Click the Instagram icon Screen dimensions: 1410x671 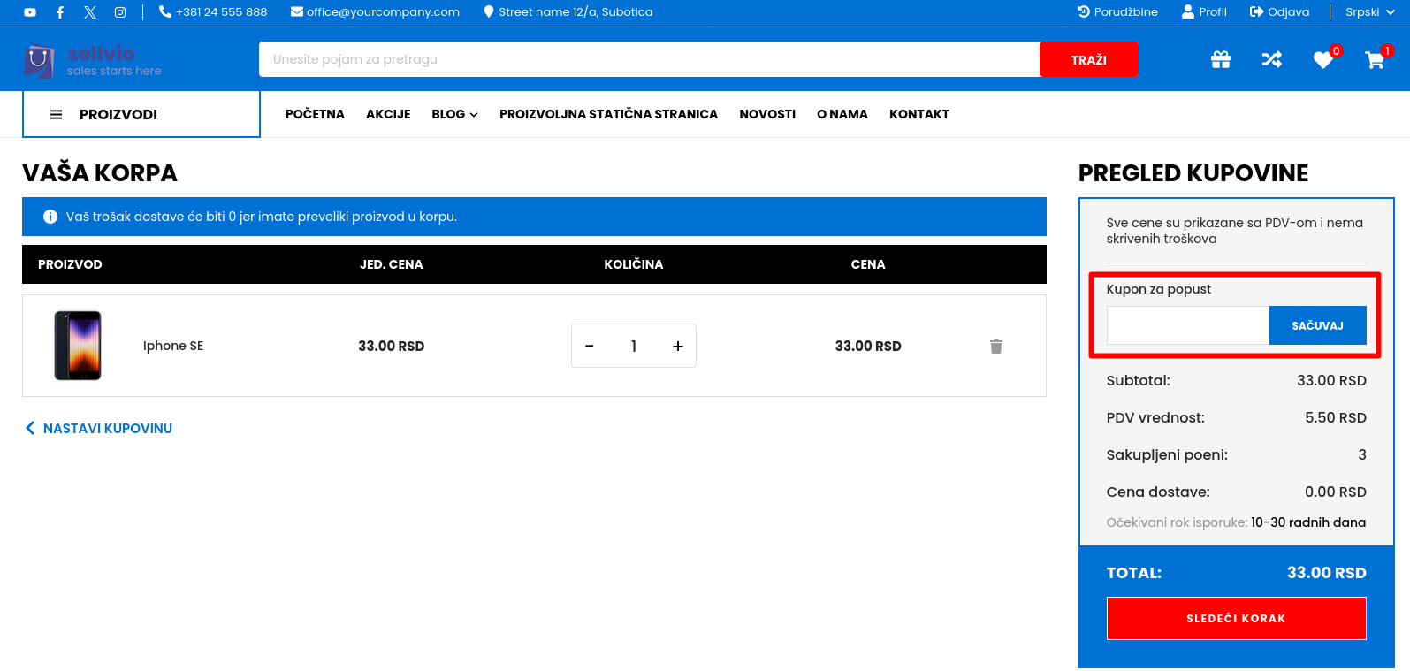pyautogui.click(x=120, y=12)
